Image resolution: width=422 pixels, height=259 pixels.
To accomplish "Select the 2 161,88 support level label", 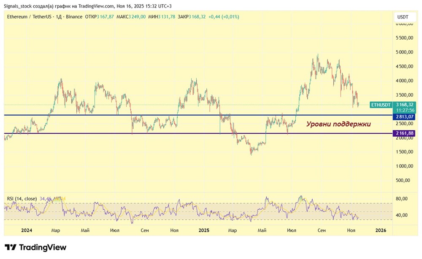I will [404, 133].
